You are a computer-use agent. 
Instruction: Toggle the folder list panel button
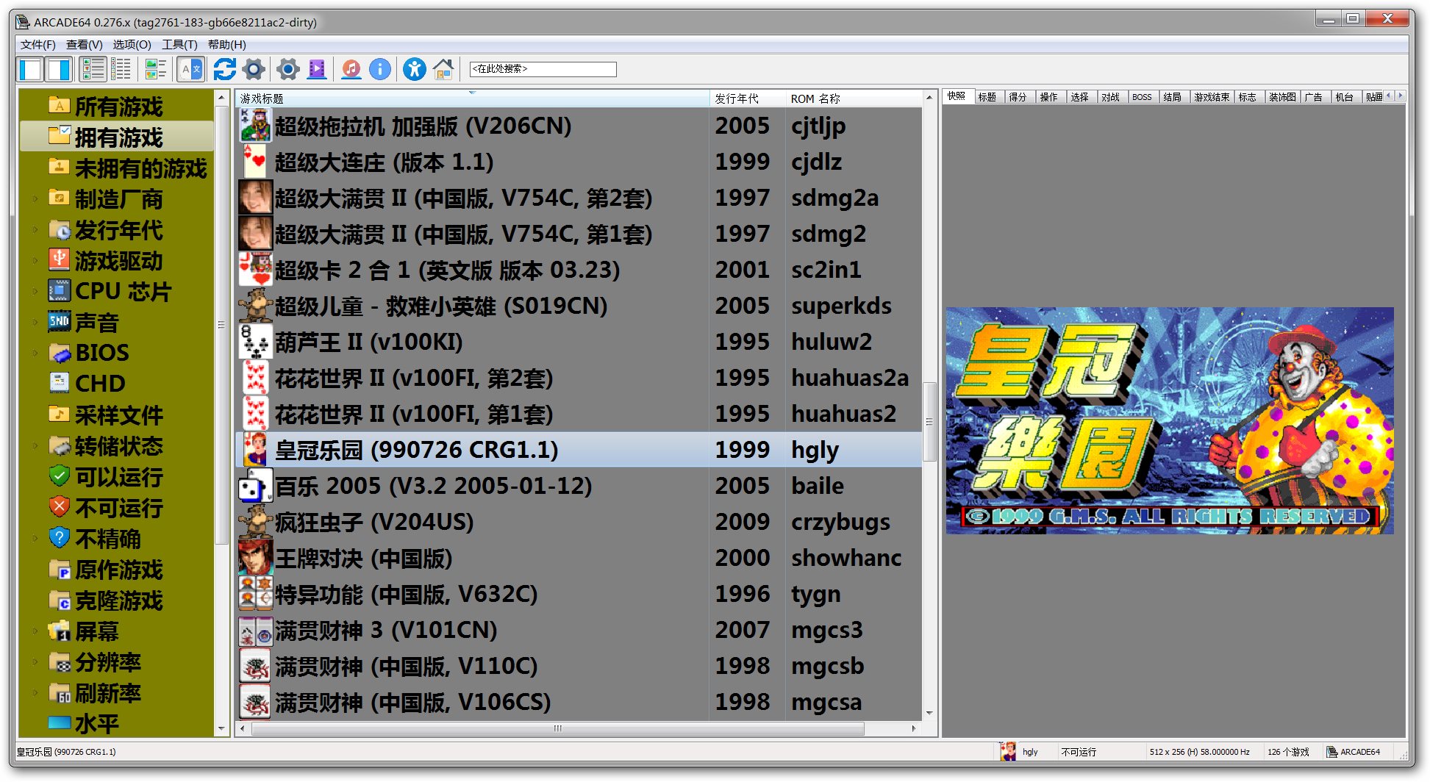[x=30, y=70]
